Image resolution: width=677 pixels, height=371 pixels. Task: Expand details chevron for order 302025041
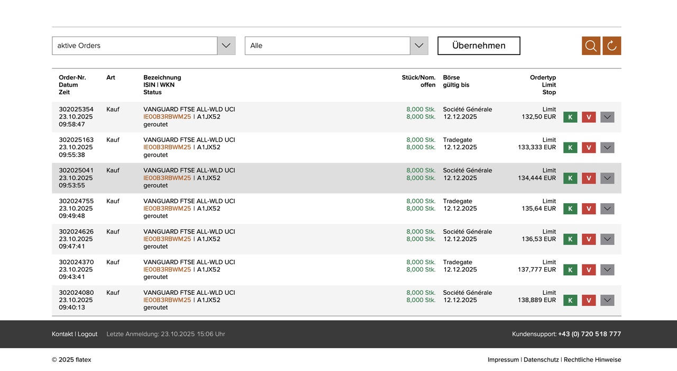pos(607,178)
